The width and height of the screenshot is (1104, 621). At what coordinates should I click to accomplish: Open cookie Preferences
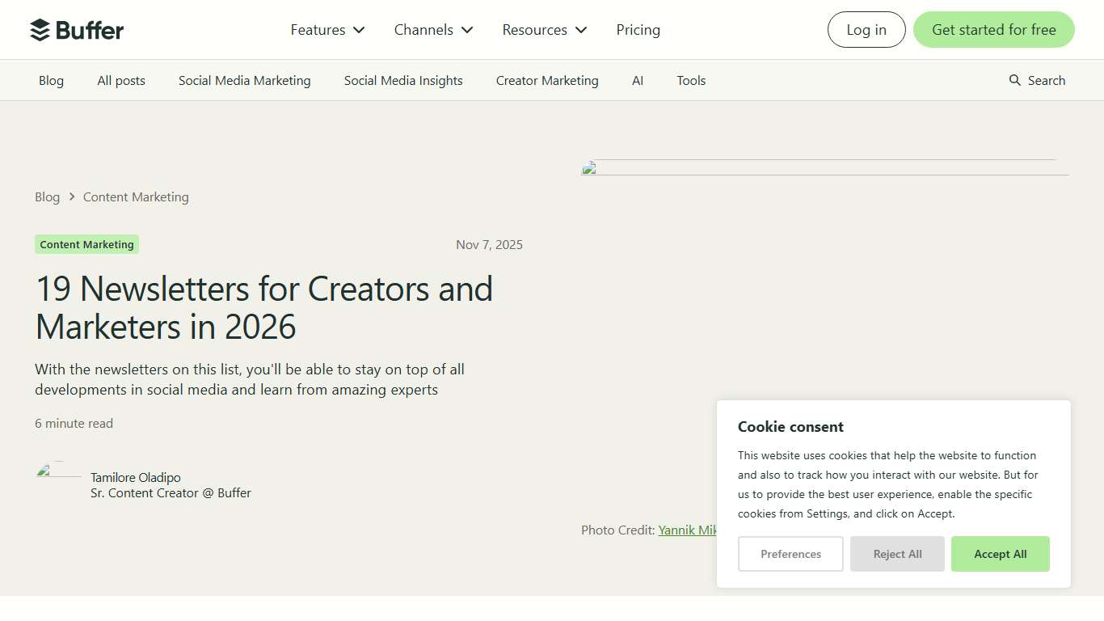[x=790, y=554]
